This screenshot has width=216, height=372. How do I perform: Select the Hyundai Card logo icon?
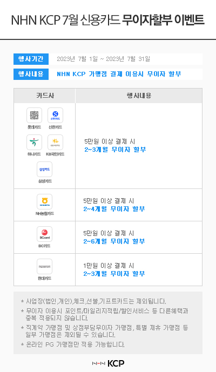pyautogui.click(x=45, y=266)
